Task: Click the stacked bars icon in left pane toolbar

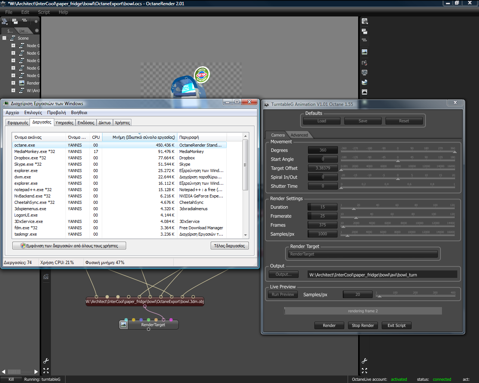Action: 25,21
